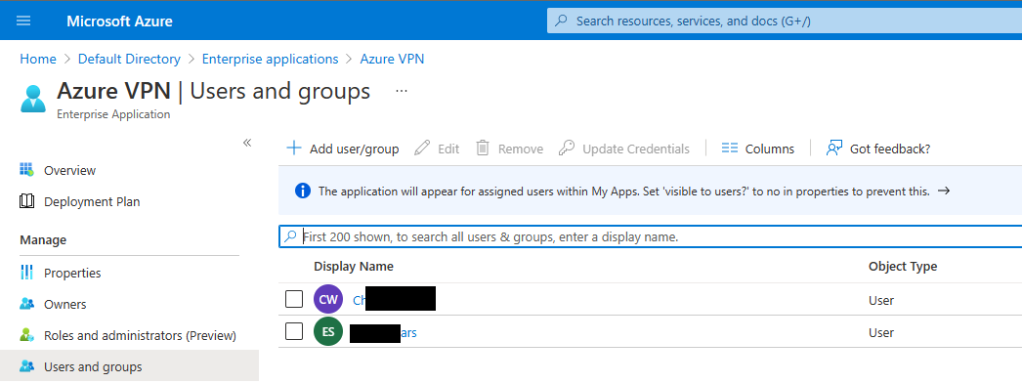Open the ellipsis more options menu
This screenshot has width=1022, height=383.
pos(402,91)
